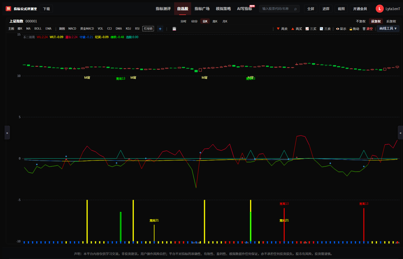Clear drawings with the 清空 trash icon
The width and height of the screenshot is (403, 259).
click(368, 29)
